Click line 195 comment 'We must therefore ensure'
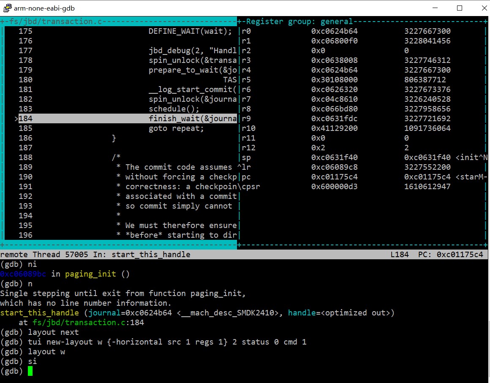Viewport: 490px width, 383px height. pos(181,225)
